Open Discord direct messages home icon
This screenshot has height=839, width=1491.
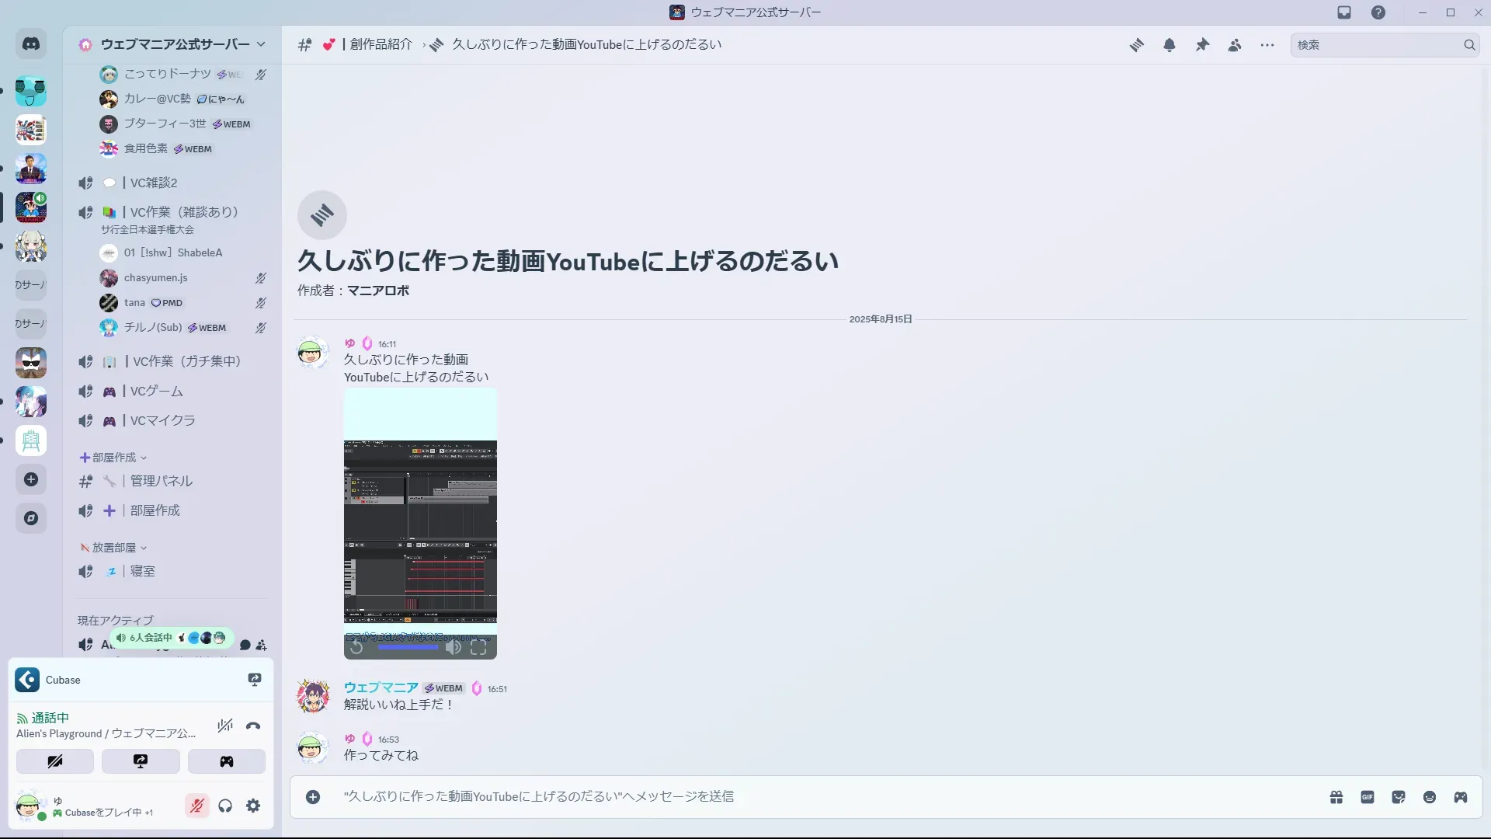31,44
